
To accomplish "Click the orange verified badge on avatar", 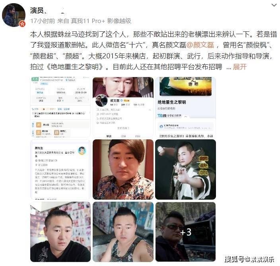I will pos(22,24).
